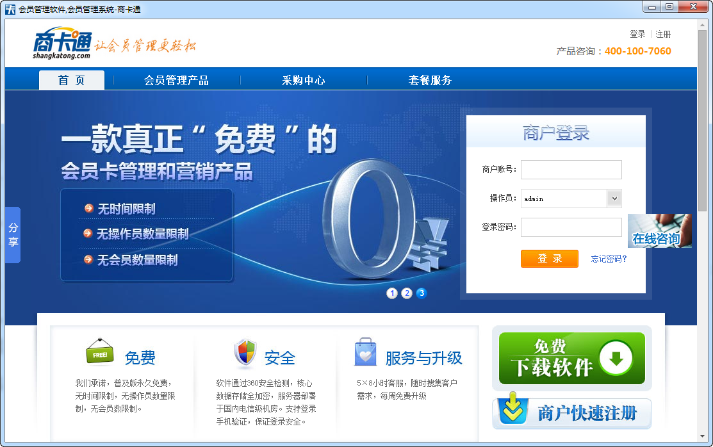Viewport: 713px width, 447px height.
Task: Click the 商户账号 account input field
Action: 571,170
